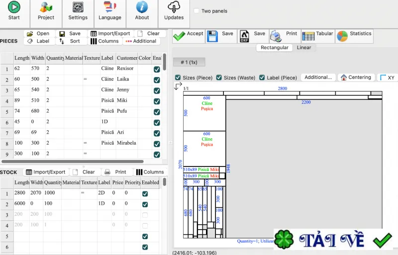This screenshot has width=398, height=255.
Task: Click the Pieces horizontal scrollbar
Action: pyautogui.click(x=72, y=162)
